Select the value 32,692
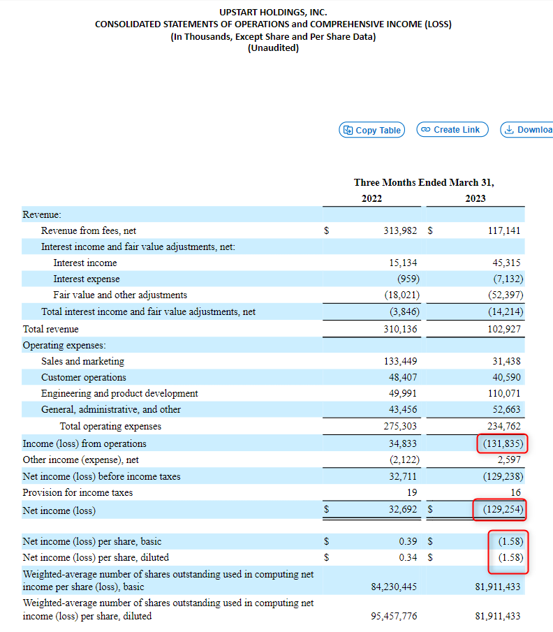Viewport: 553px width, 632px height. click(403, 509)
